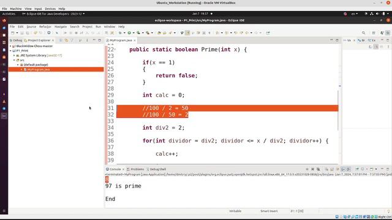This screenshot has height=220, width=392.
Task: Click Collapse All in Project Explorer
Action: pyautogui.click(x=61, y=40)
